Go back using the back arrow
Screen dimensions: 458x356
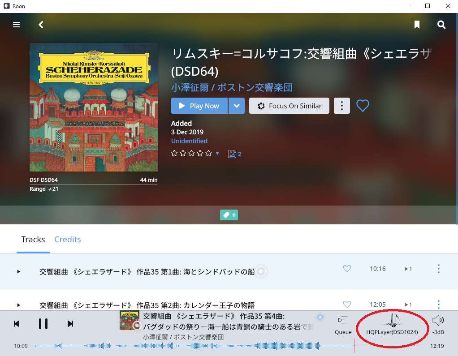41,25
